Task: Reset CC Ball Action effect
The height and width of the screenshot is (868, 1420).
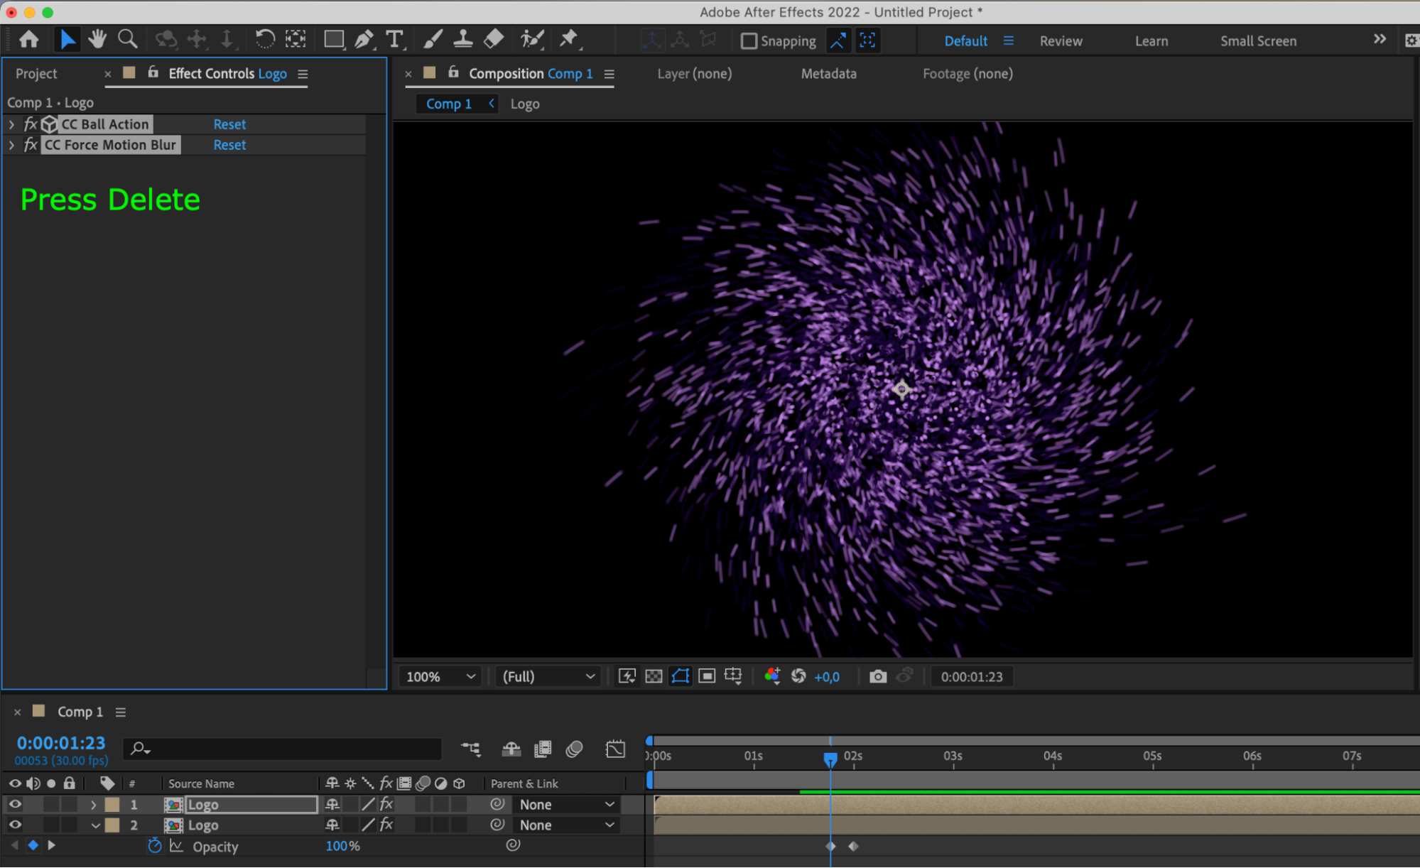Action: pos(228,124)
